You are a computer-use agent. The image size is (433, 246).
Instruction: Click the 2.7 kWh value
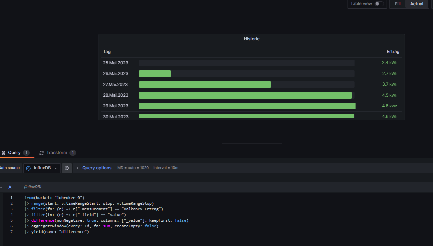pos(390,73)
